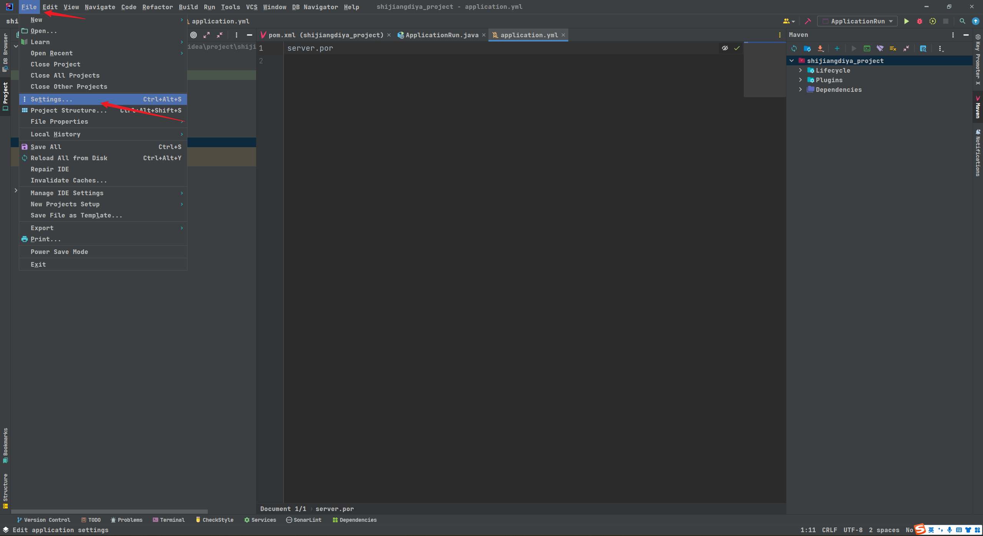Collapse shijiangdiya_project node in Maven tree

(791, 61)
